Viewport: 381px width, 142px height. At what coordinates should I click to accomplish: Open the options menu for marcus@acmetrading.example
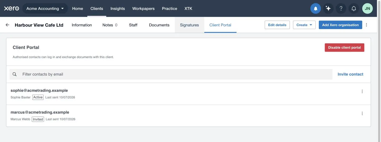point(362,113)
